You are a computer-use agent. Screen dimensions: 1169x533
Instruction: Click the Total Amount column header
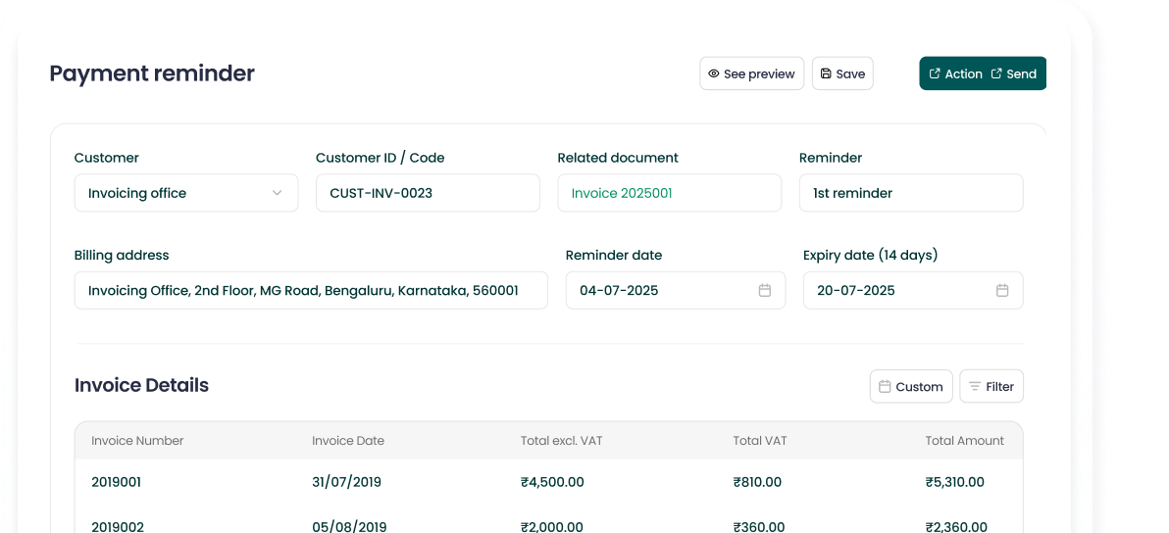click(x=964, y=441)
